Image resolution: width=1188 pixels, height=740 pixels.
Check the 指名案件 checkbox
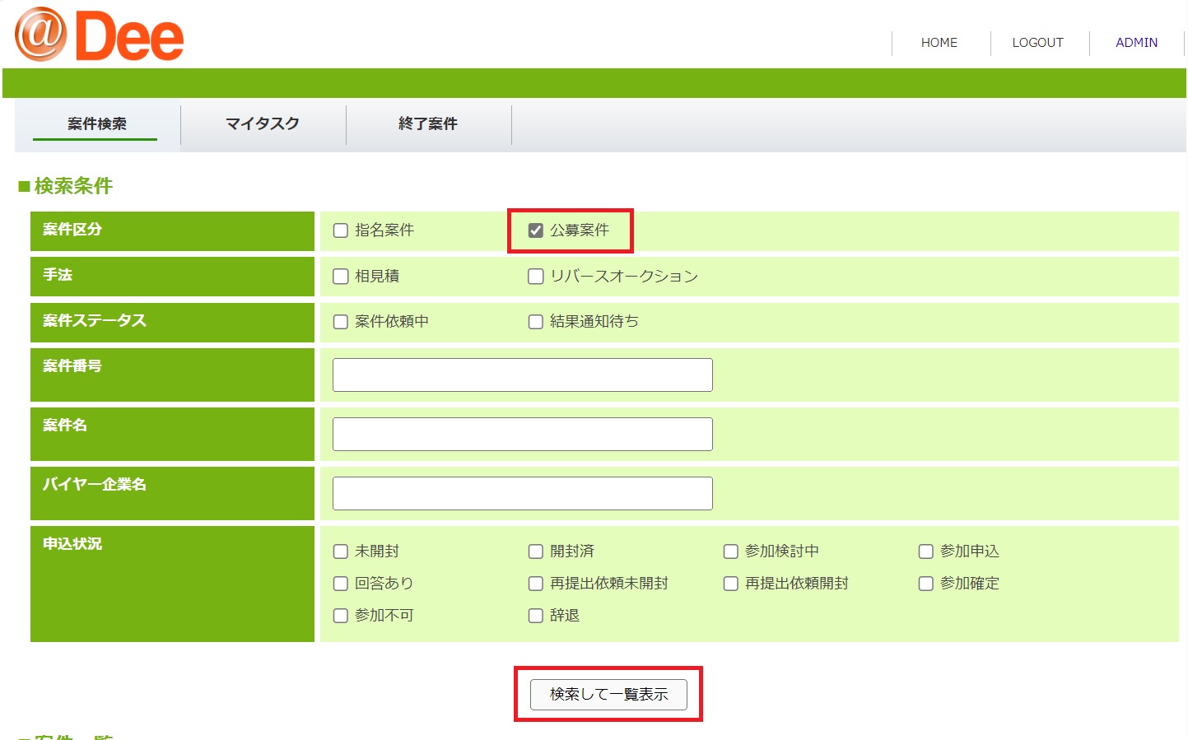340,230
